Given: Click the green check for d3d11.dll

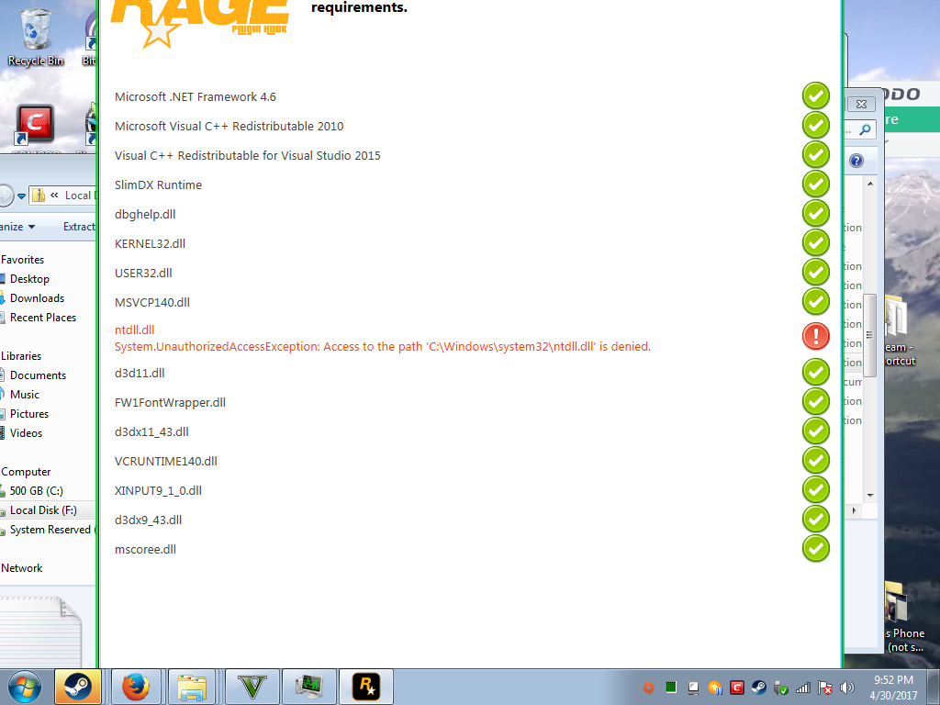Looking at the screenshot, I should click(x=816, y=373).
